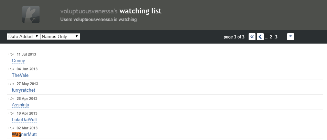Jump to page 2 in pagination
The height and width of the screenshot is (140, 327).
tap(271, 37)
